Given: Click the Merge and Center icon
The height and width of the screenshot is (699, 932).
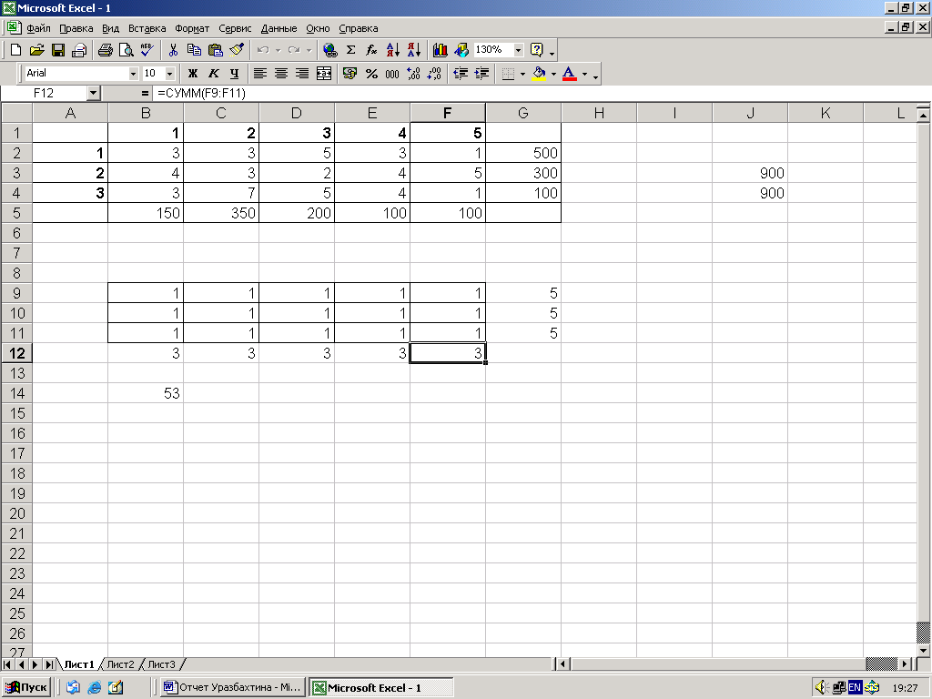Looking at the screenshot, I should pos(324,74).
